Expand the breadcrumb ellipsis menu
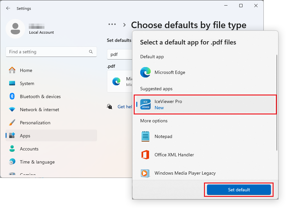Screen dimensions: 286x208 (112, 24)
